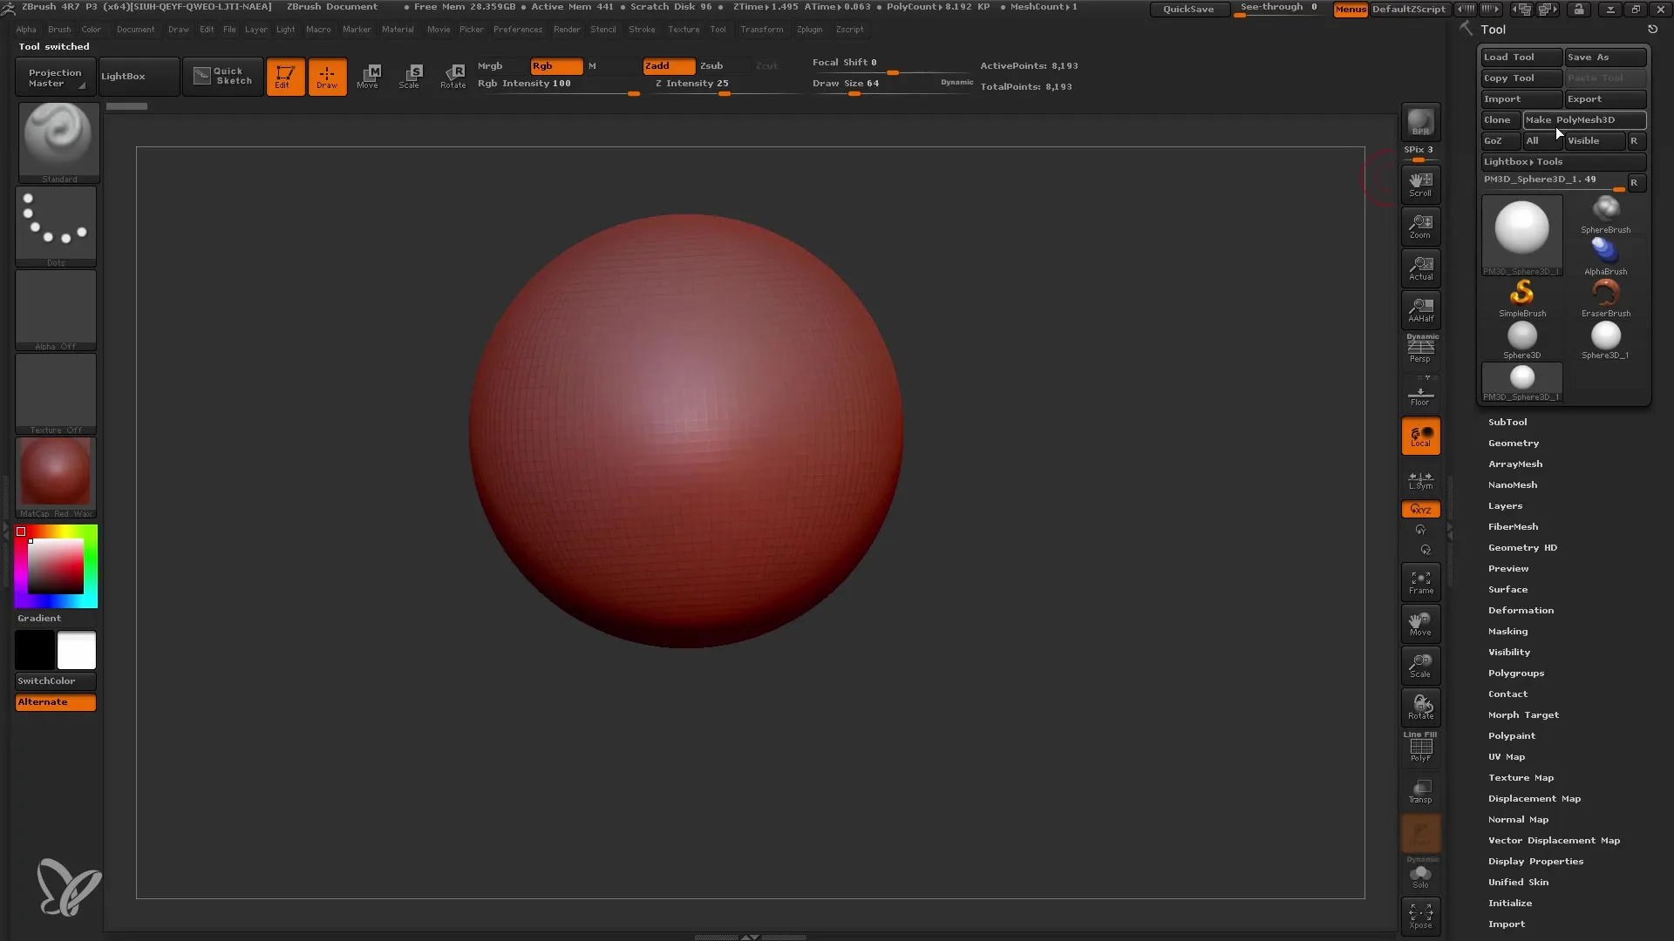Select the Scale tool in toolbar
1674x941 pixels.
click(411, 75)
